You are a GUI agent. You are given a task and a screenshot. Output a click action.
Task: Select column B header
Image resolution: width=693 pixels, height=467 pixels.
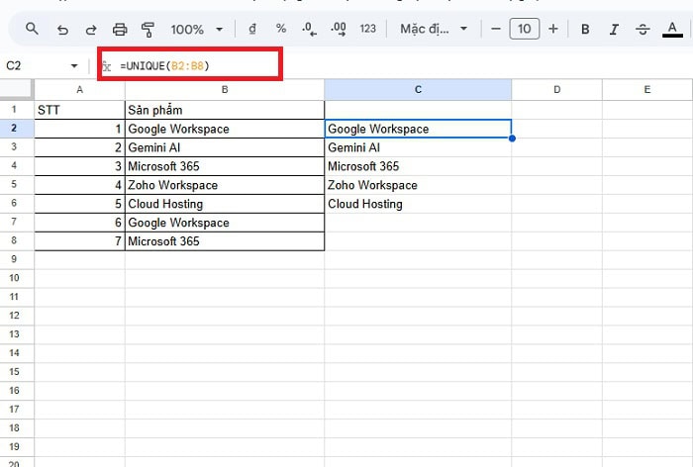(x=225, y=90)
